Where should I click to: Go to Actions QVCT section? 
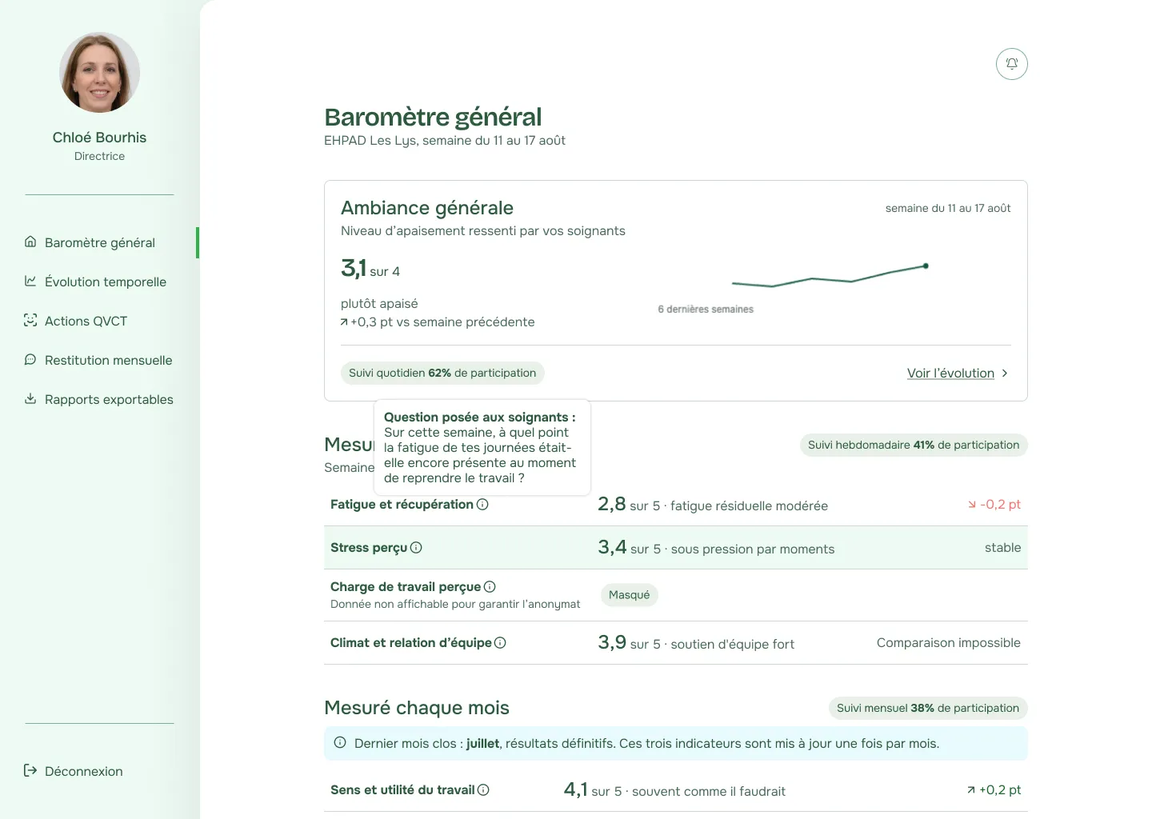[x=86, y=321]
